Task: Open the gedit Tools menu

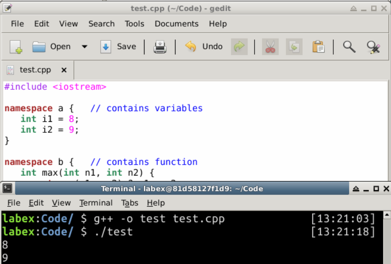Action: click(x=134, y=24)
